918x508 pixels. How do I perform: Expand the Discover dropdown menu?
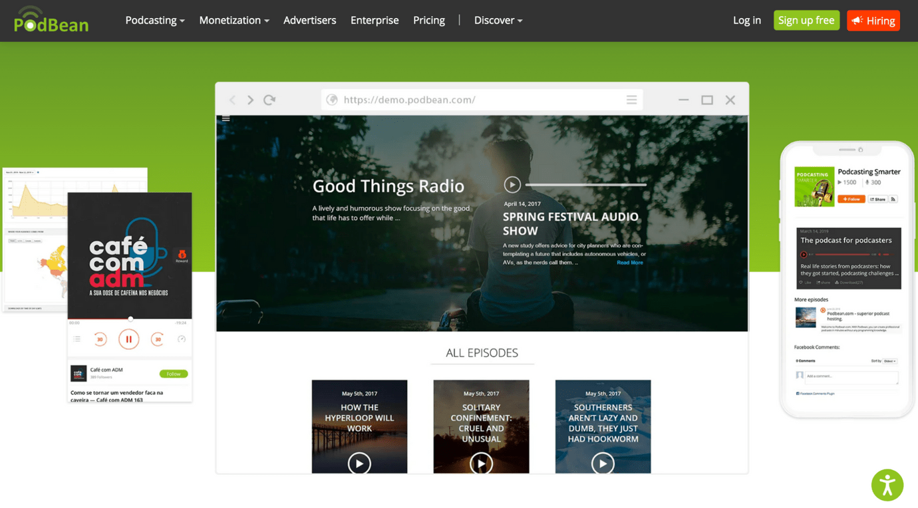click(x=498, y=21)
